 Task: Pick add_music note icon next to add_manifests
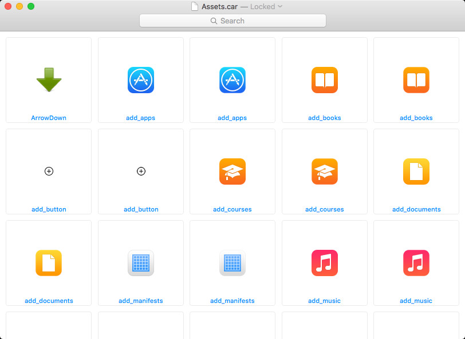(x=325, y=263)
